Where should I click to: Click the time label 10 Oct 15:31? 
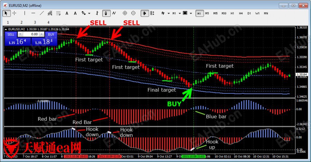pos(281,156)
